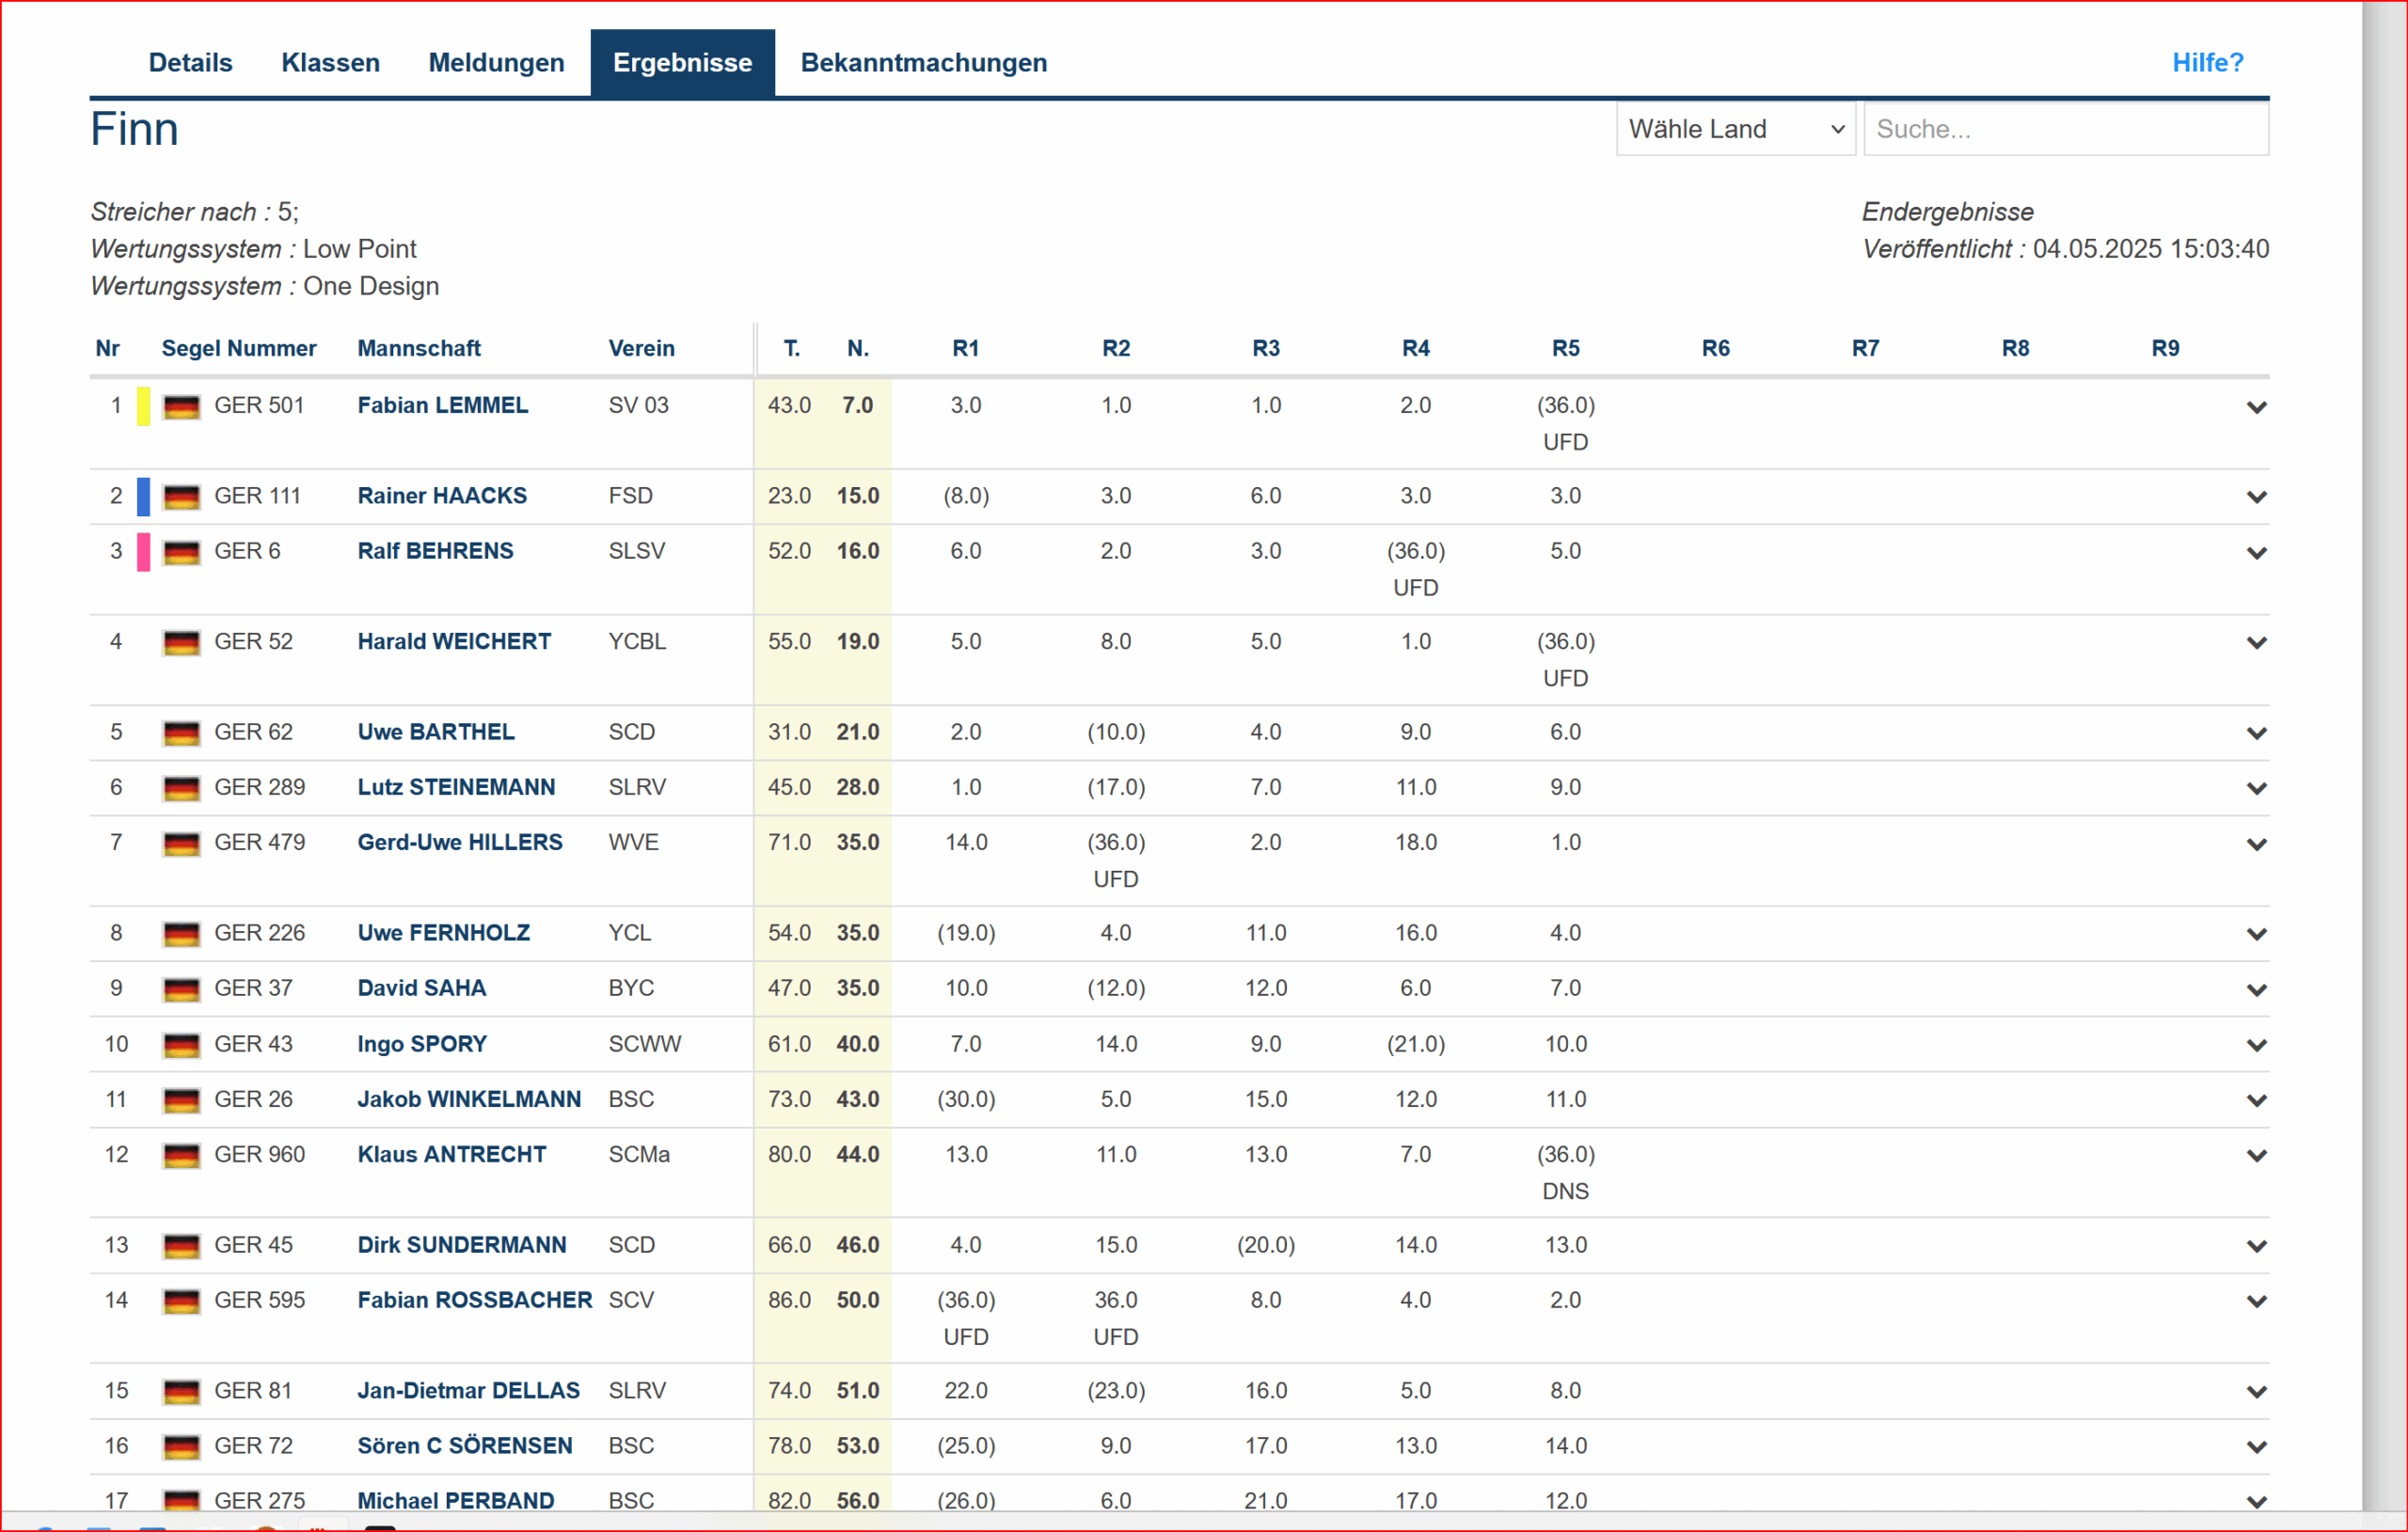Expand Uwe FERNHOLZ row details

(2256, 934)
